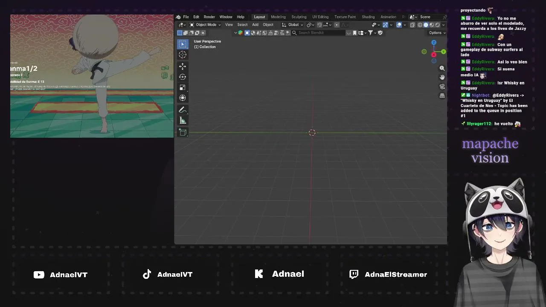Click the BlenderKit verified shield icon
546x307 pixels.
point(380,33)
